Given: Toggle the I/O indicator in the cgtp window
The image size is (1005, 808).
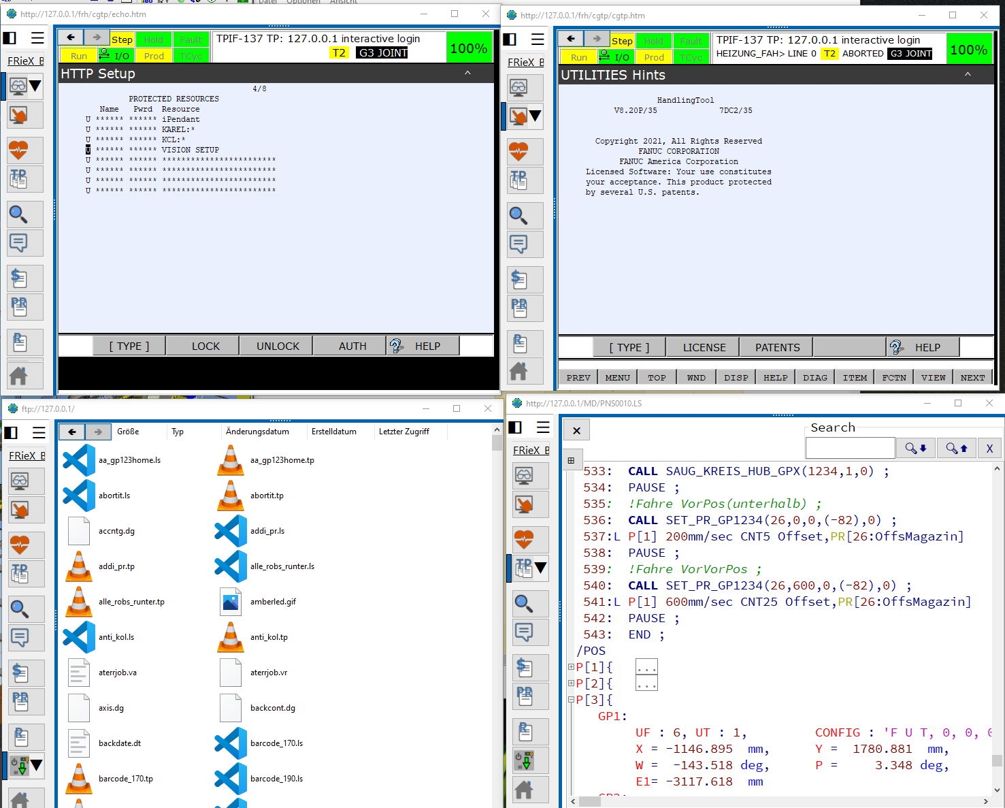Looking at the screenshot, I should pos(615,56).
